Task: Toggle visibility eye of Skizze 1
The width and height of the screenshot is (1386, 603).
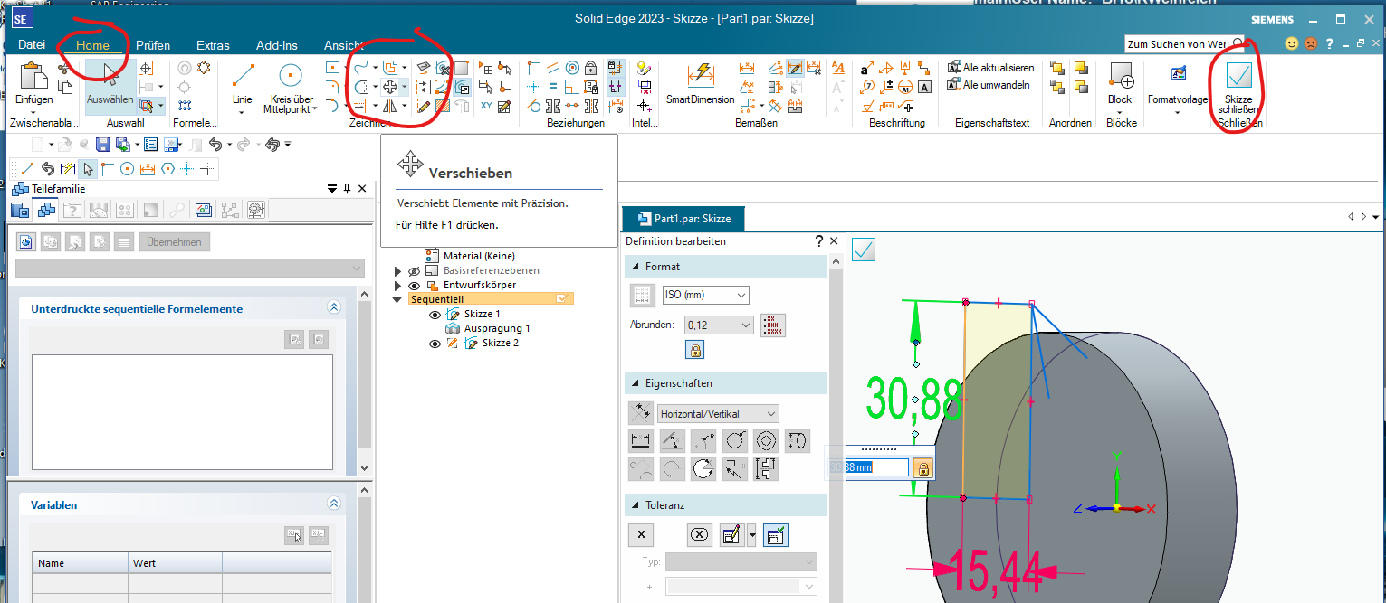Action: click(x=435, y=315)
